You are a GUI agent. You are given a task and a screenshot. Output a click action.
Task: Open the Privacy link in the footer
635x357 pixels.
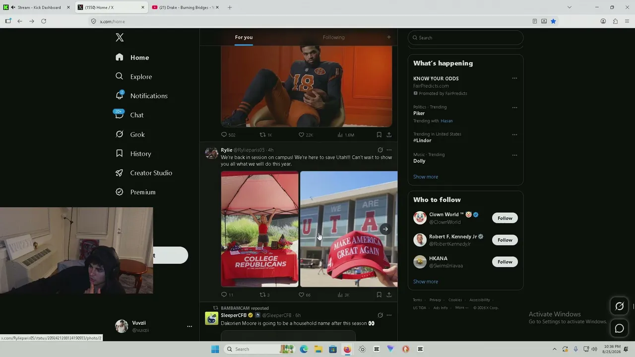[x=435, y=300]
